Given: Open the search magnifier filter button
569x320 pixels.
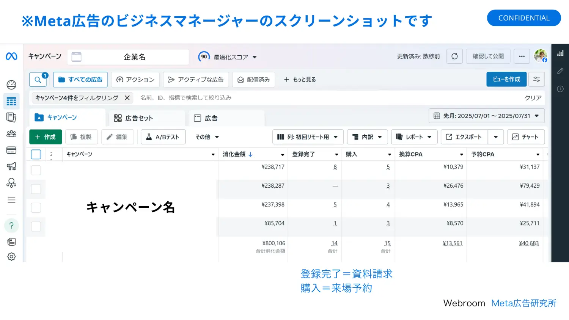Looking at the screenshot, I should click(38, 80).
